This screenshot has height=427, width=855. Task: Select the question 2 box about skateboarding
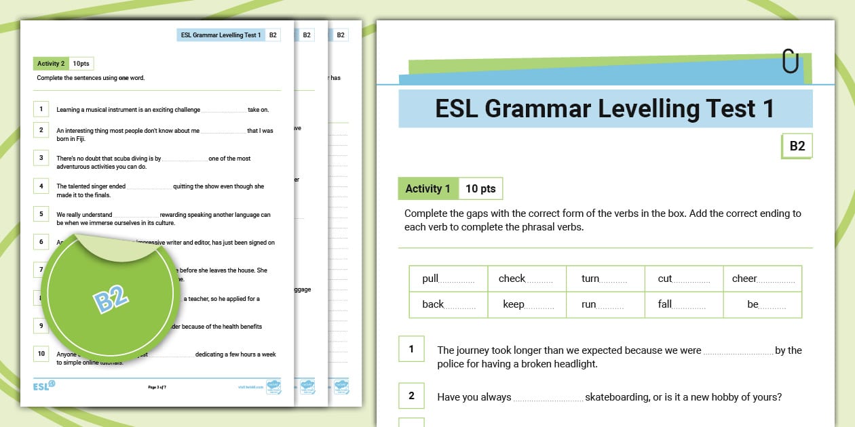point(411,396)
